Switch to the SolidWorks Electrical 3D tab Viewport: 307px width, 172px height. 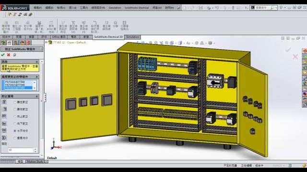click(x=108, y=37)
